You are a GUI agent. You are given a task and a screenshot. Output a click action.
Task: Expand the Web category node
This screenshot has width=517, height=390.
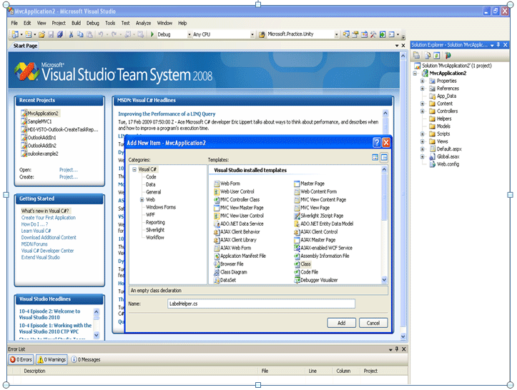pyautogui.click(x=142, y=200)
